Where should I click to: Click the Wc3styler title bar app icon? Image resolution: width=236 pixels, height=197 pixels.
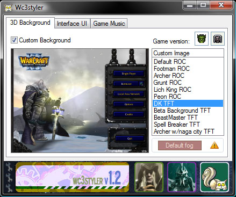[8, 8]
